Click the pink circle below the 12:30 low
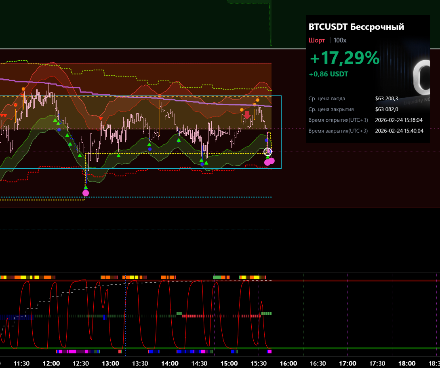Image resolution: width=440 pixels, height=368 pixels. point(85,193)
